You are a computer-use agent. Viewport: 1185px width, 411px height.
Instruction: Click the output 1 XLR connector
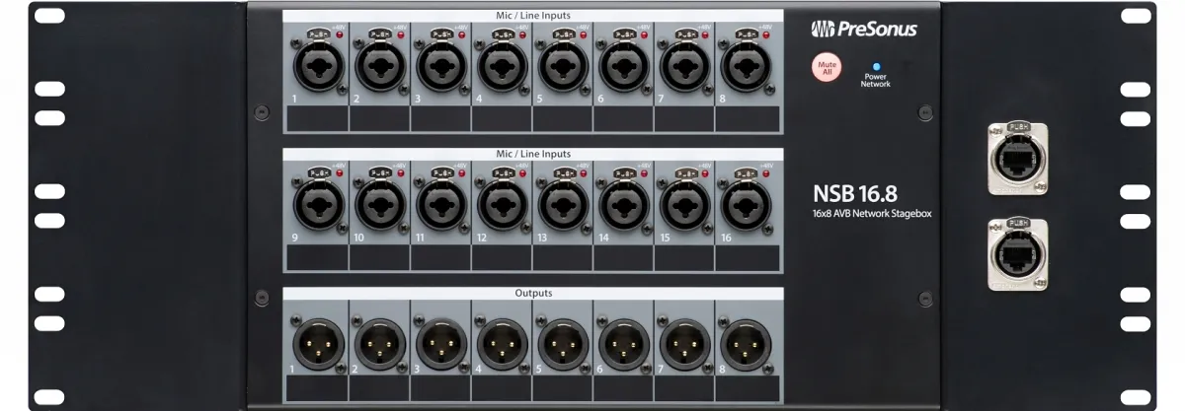(319, 345)
